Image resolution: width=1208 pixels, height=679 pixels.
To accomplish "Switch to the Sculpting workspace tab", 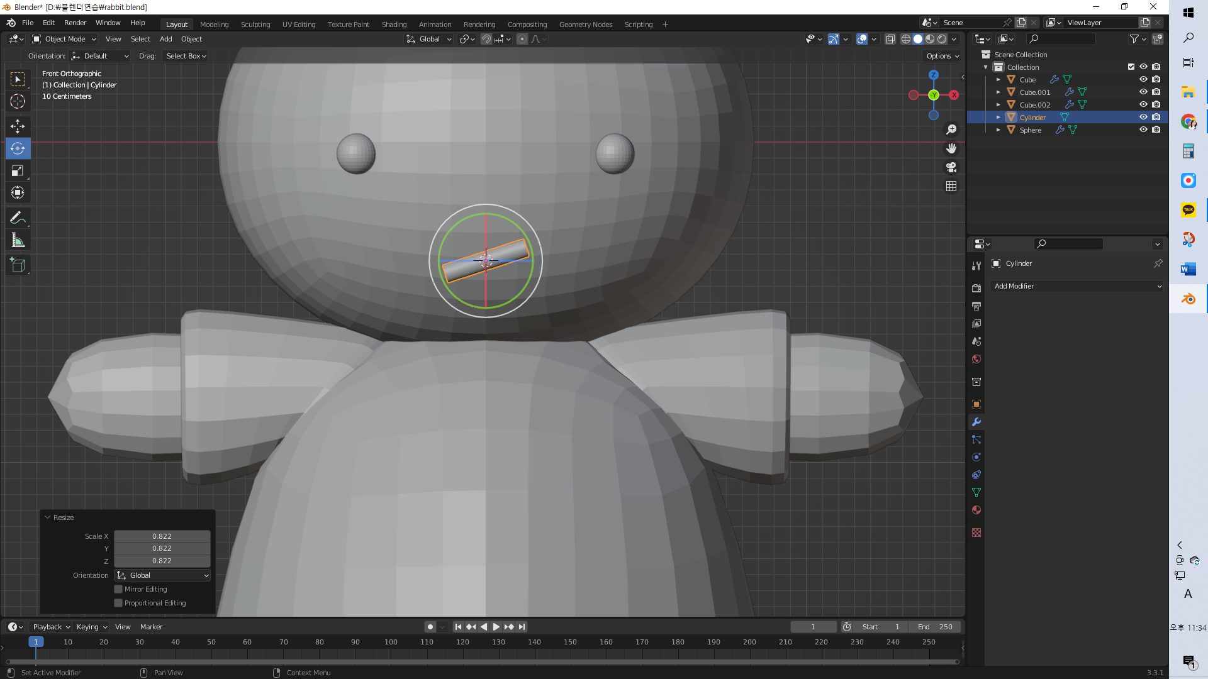I will pyautogui.click(x=255, y=25).
